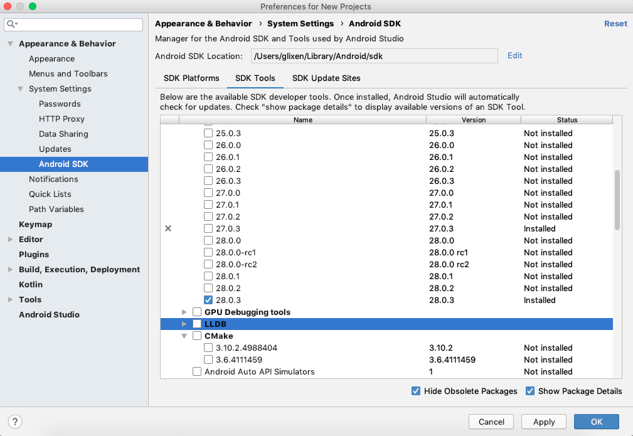Select the 28.0.0-rc2 row name
The height and width of the screenshot is (436, 633).
coord(236,265)
